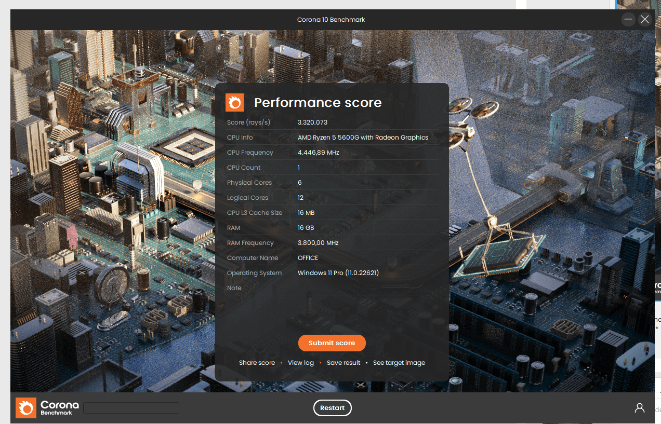This screenshot has height=424, width=661.
Task: Click the Logical Cores value 12
Action: [x=300, y=198]
